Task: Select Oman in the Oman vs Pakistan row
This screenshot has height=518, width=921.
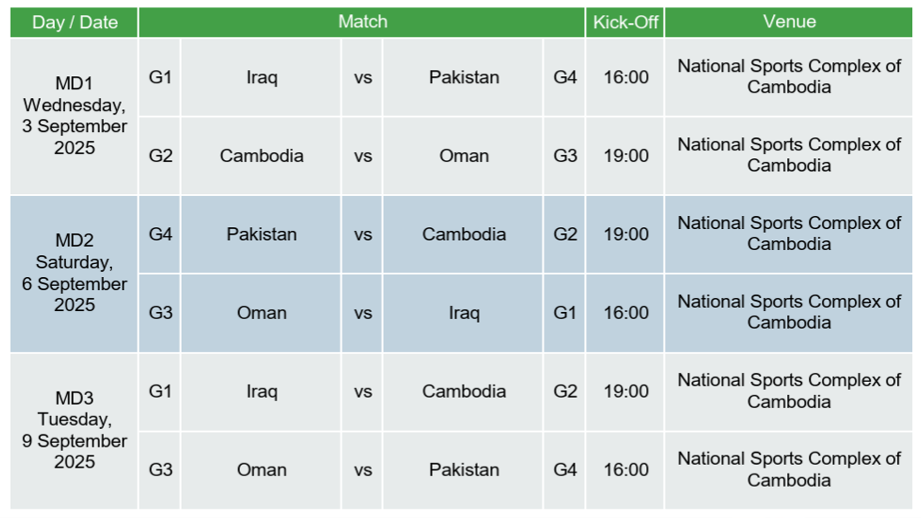Action: pyautogui.click(x=261, y=470)
